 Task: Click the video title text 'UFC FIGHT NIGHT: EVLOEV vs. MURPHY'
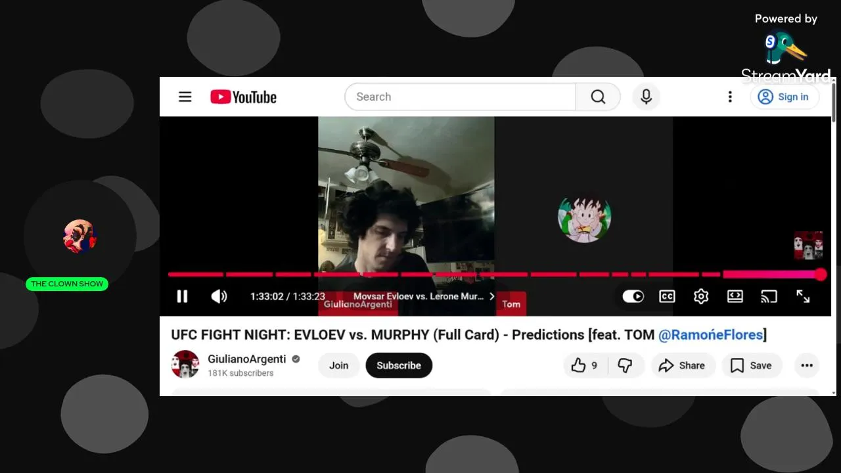[x=334, y=335]
